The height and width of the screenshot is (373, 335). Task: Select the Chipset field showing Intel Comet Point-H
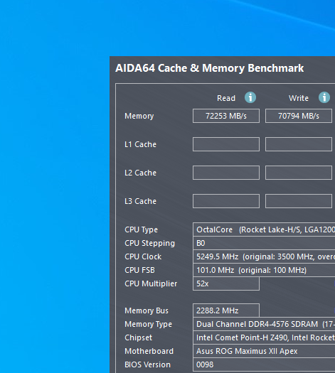[264, 337]
